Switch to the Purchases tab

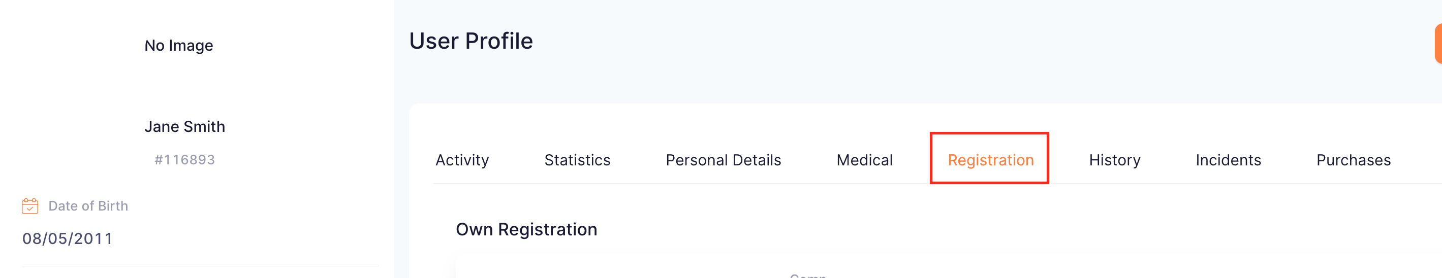[1354, 160]
